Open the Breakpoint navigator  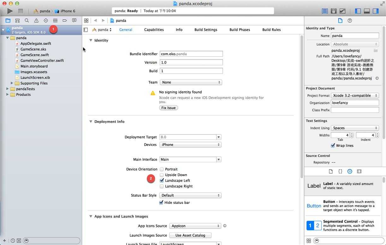point(65,20)
